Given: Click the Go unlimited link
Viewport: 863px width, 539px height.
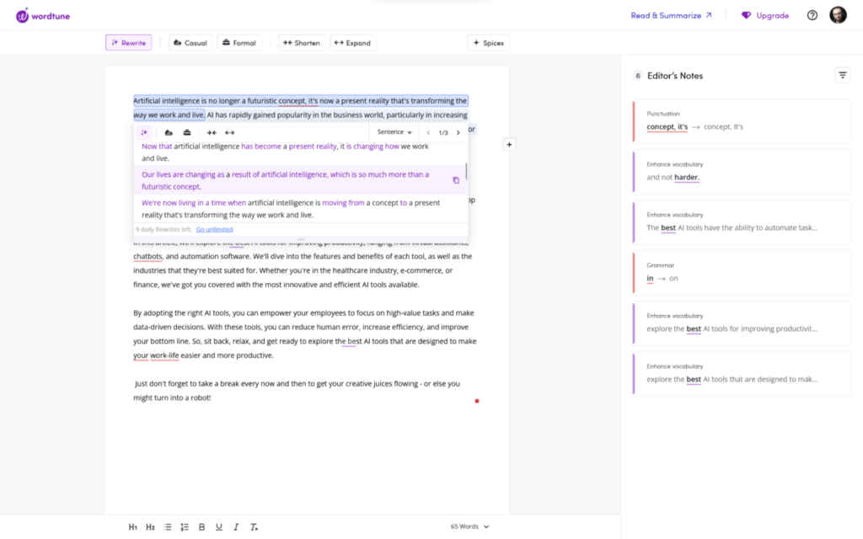Looking at the screenshot, I should click(214, 229).
